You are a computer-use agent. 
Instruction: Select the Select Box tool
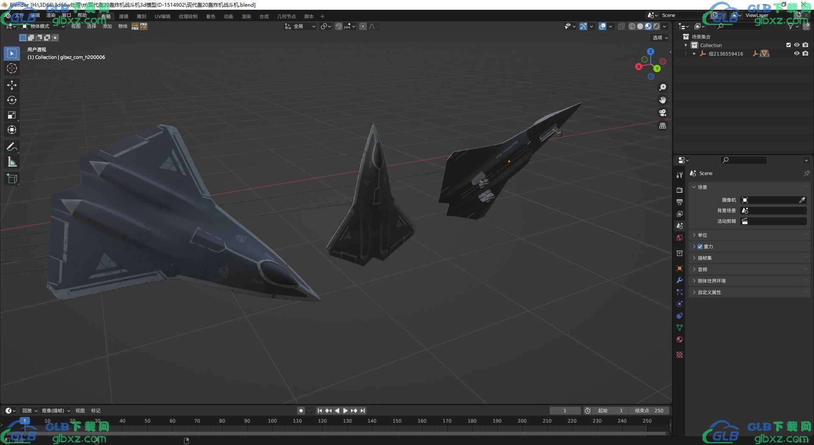pyautogui.click(x=12, y=53)
